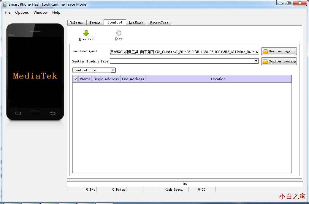Click the 0:00 elapsed time cell
This screenshot has width=309, height=204.
[x=202, y=189]
